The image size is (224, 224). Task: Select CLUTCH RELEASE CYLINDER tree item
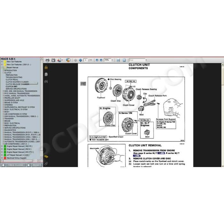pos(17,84)
